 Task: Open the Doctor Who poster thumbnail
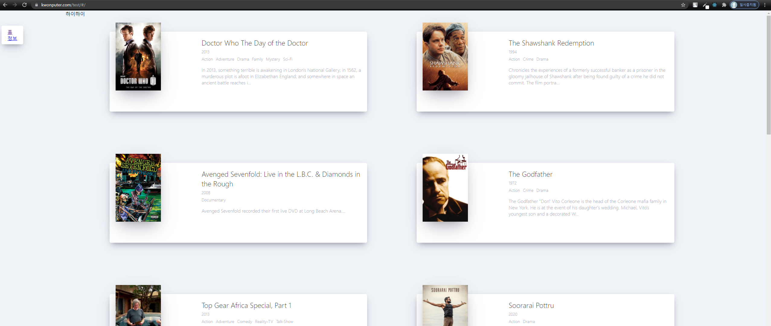point(138,56)
